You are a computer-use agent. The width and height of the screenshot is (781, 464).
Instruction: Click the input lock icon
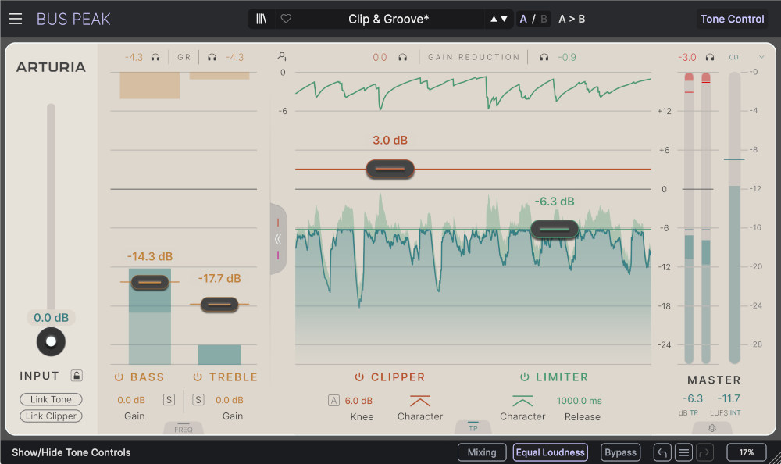(77, 376)
